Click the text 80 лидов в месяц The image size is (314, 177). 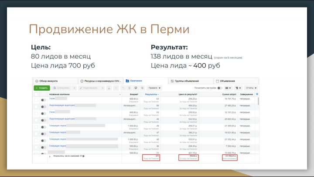[61, 56]
